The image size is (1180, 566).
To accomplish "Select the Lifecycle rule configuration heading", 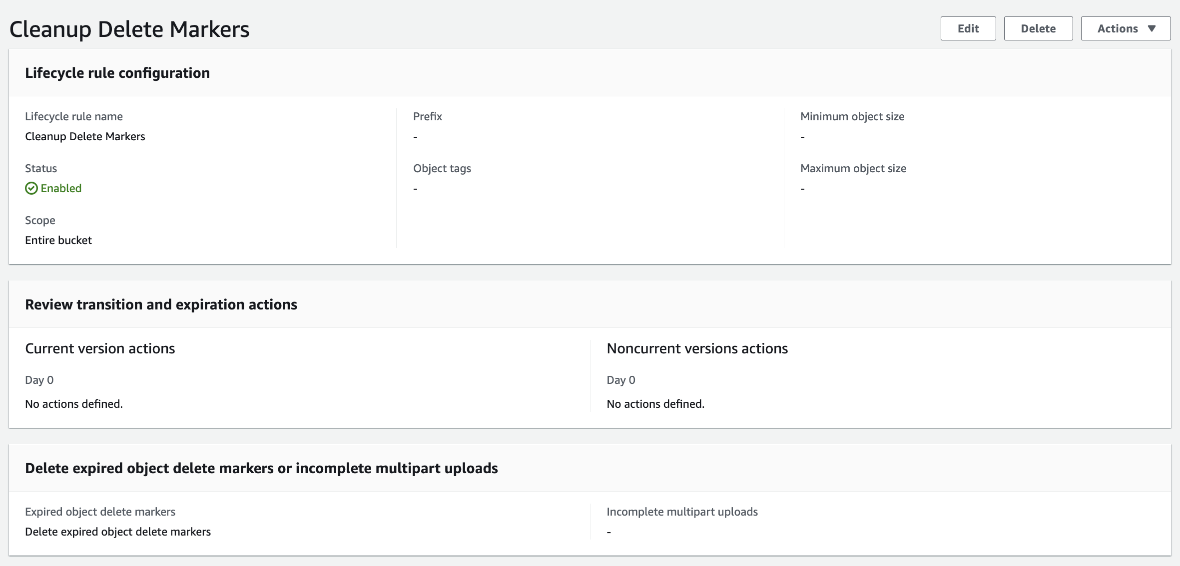I will (x=117, y=73).
